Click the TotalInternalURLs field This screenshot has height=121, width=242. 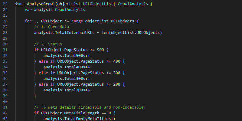click(75, 33)
